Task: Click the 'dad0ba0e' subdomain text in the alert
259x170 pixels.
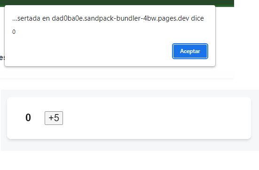Action: click(67, 18)
